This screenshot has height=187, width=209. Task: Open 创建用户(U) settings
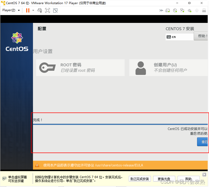tap(168, 68)
